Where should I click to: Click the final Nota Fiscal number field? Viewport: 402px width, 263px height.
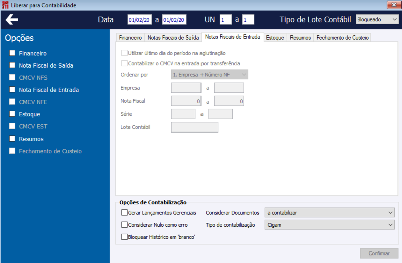[x=229, y=101]
